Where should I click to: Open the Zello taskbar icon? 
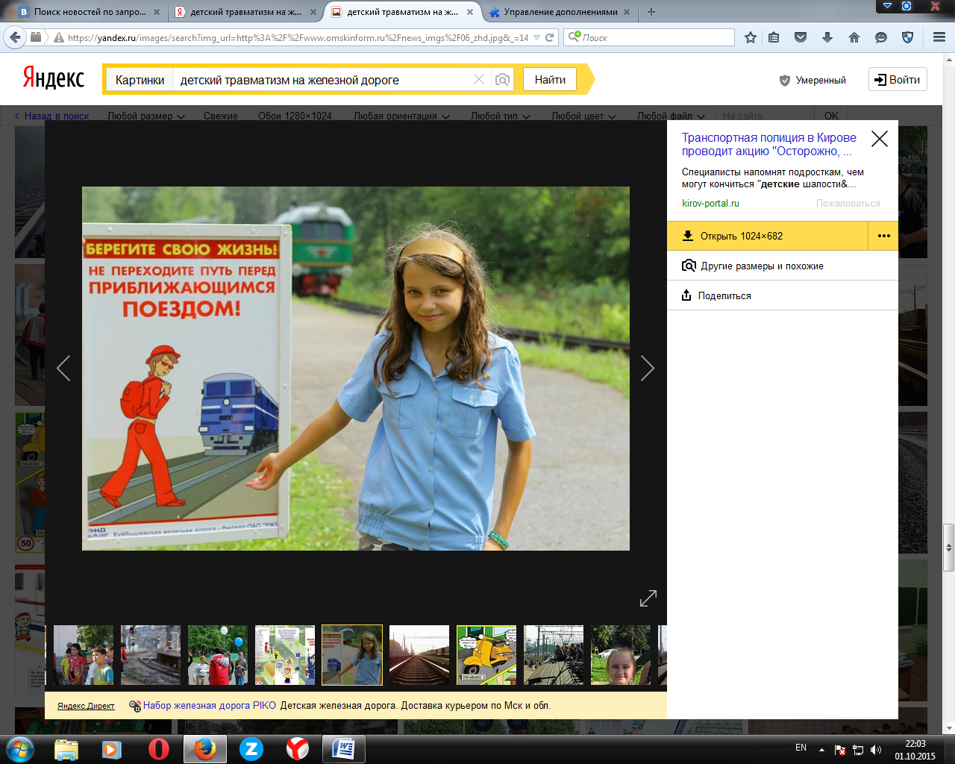point(251,748)
